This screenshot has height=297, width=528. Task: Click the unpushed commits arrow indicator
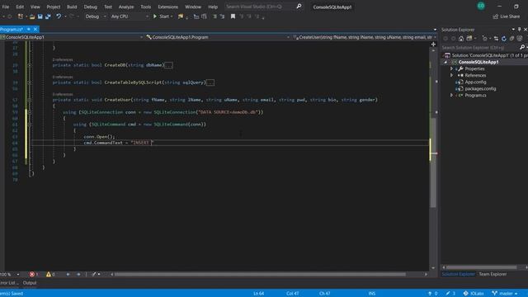tap(432, 294)
